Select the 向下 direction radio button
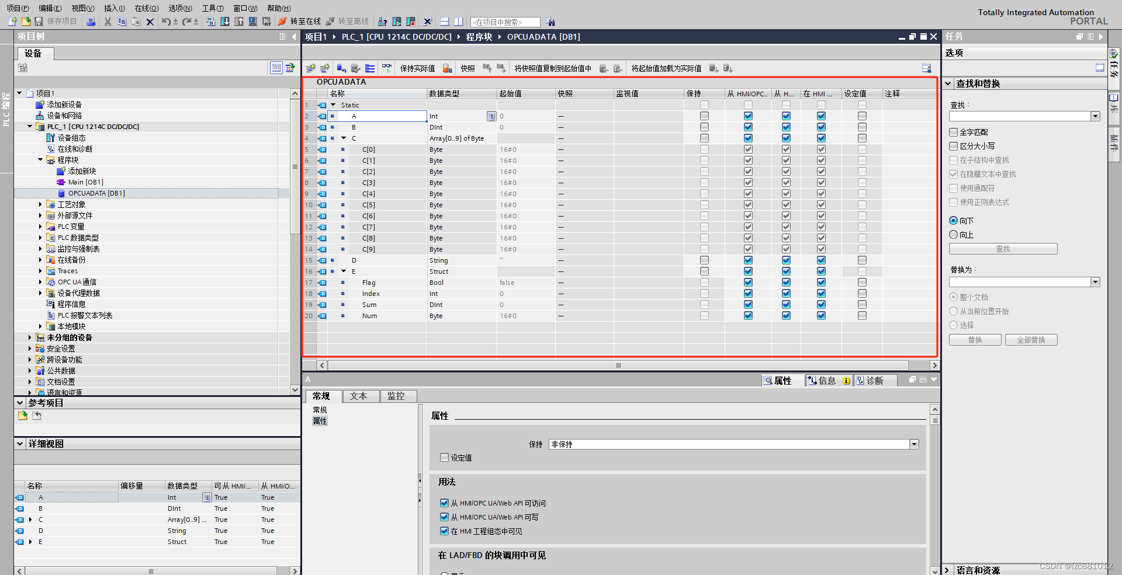The image size is (1122, 575). 953,221
